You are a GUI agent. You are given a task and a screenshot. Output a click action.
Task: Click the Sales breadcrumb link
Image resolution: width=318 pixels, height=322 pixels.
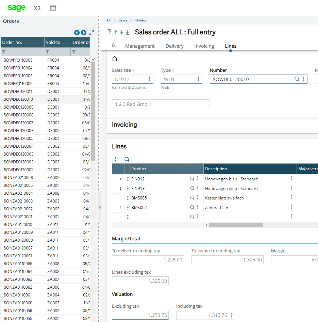[x=123, y=20]
